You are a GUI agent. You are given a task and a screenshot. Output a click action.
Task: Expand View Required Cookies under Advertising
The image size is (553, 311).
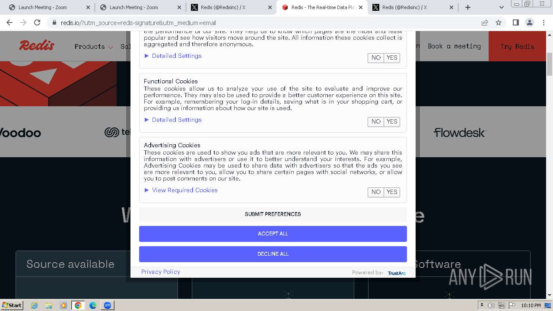coord(181,190)
